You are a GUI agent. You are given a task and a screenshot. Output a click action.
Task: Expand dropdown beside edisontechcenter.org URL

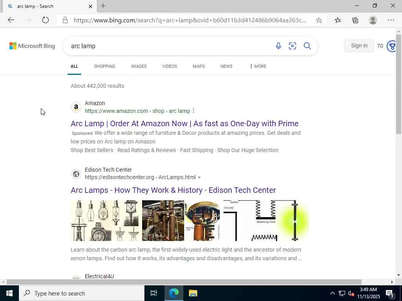(x=199, y=178)
